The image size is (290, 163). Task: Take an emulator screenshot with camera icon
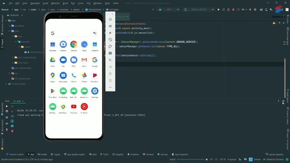pyautogui.click(x=110, y=53)
